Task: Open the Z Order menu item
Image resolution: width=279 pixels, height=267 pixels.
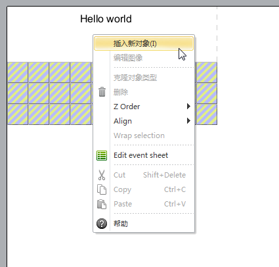Action: coord(144,107)
